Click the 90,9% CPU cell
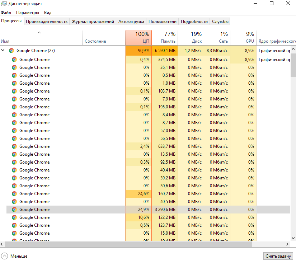296x263 pixels. [x=138, y=51]
